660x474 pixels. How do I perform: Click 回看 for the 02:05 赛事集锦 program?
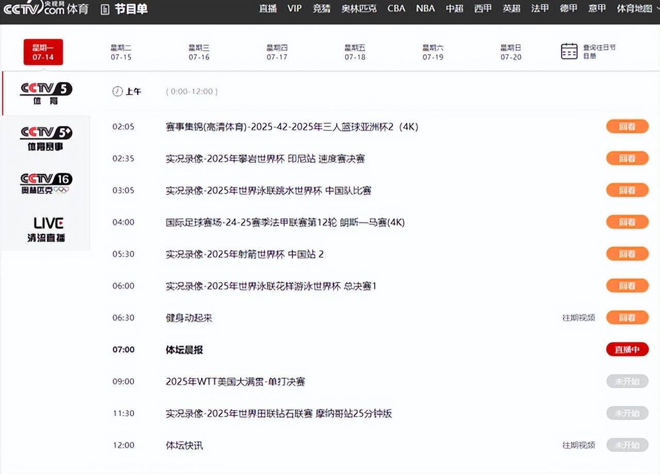[x=627, y=126]
